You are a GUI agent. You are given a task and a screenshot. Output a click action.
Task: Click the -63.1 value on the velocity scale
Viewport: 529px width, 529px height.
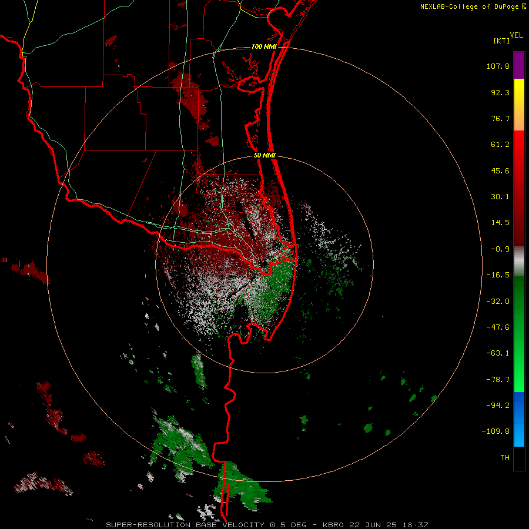click(498, 353)
